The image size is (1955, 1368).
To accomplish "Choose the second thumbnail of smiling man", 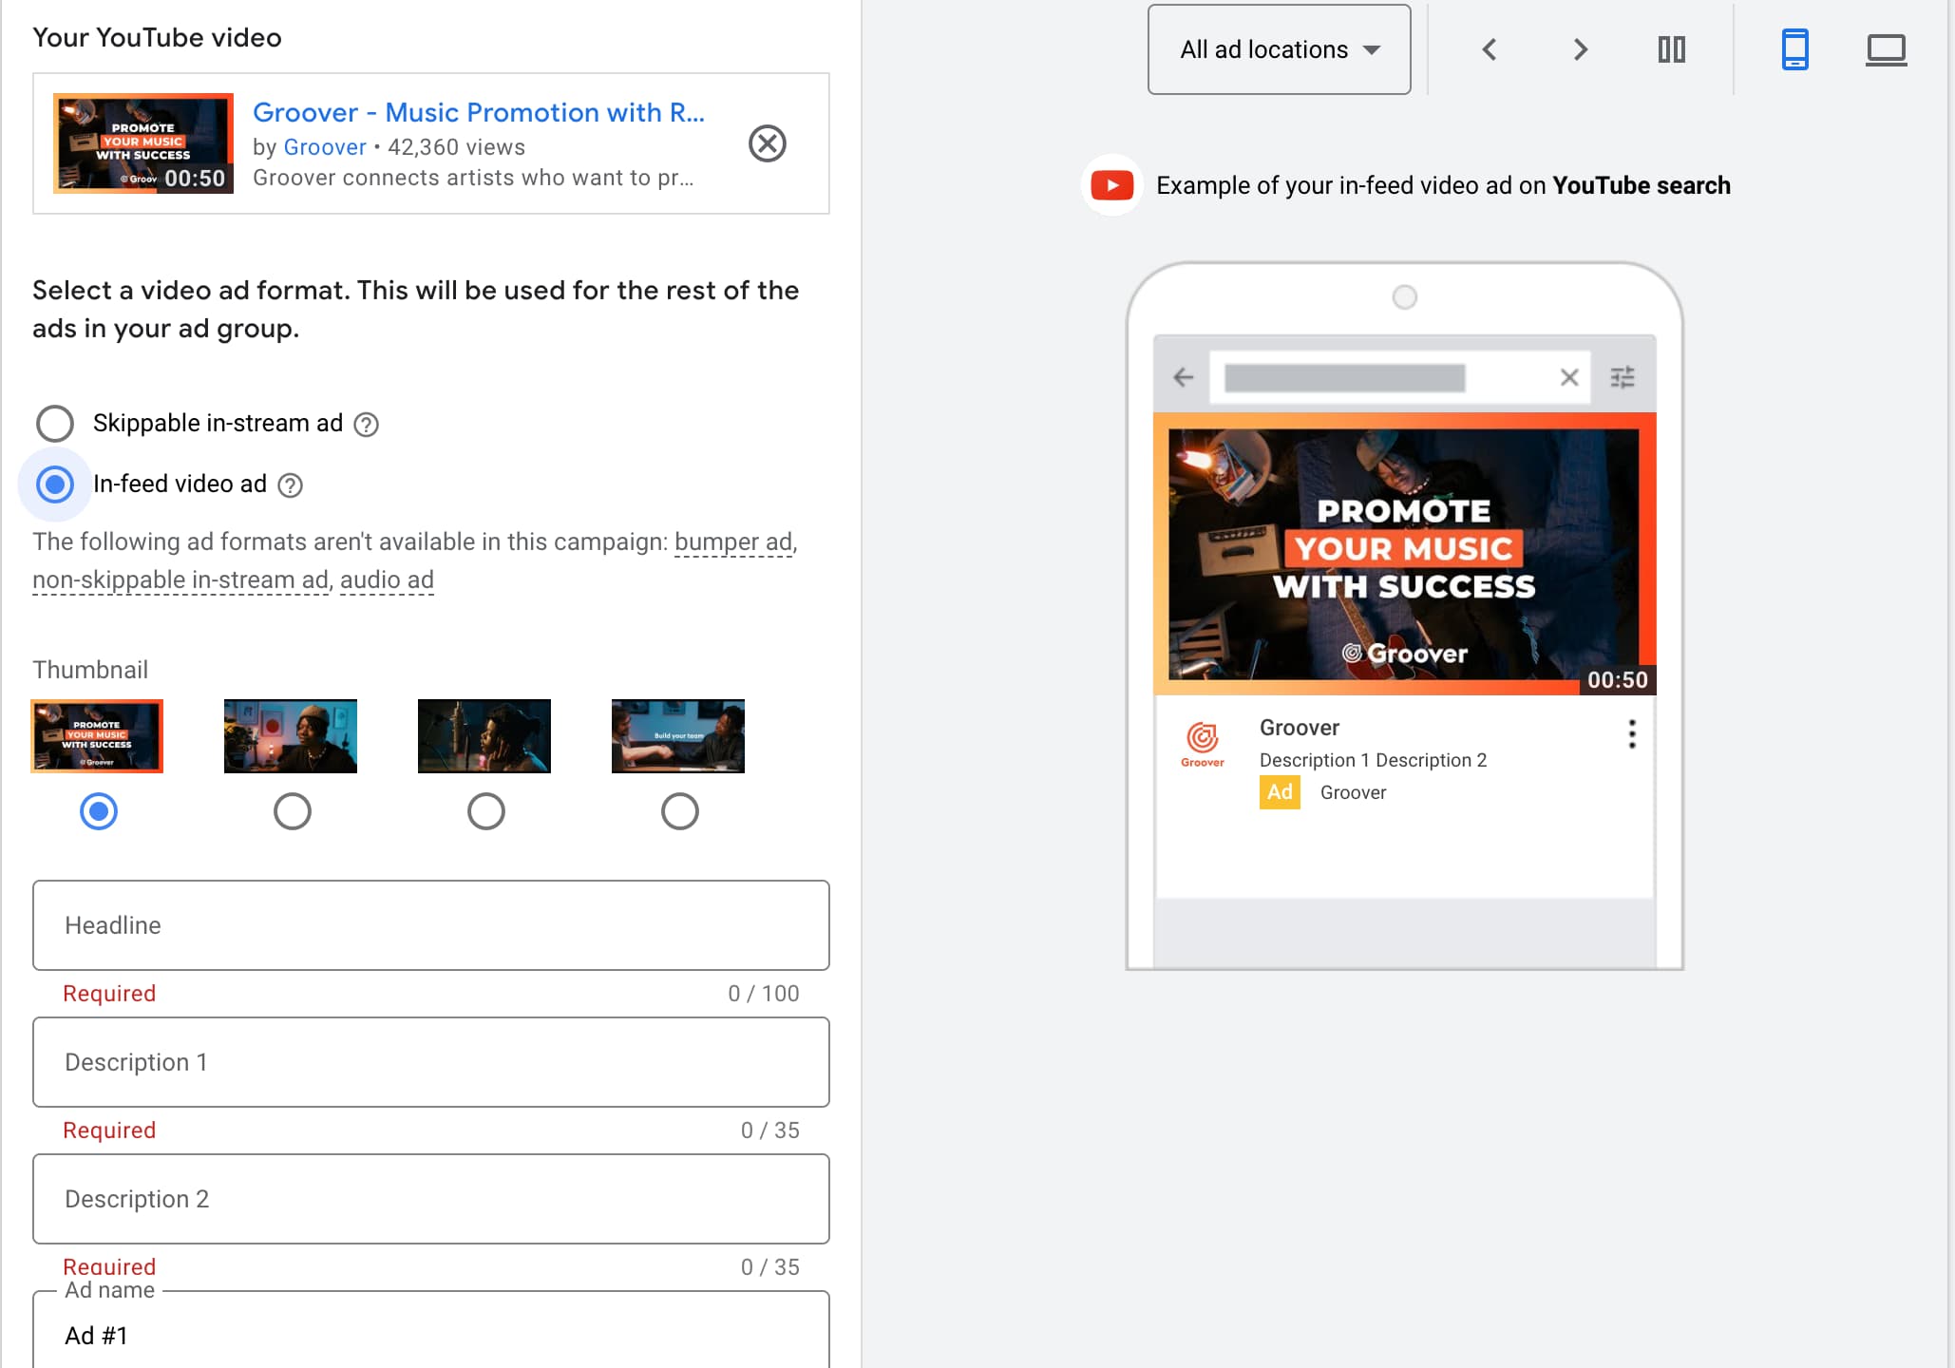I will (x=291, y=736).
